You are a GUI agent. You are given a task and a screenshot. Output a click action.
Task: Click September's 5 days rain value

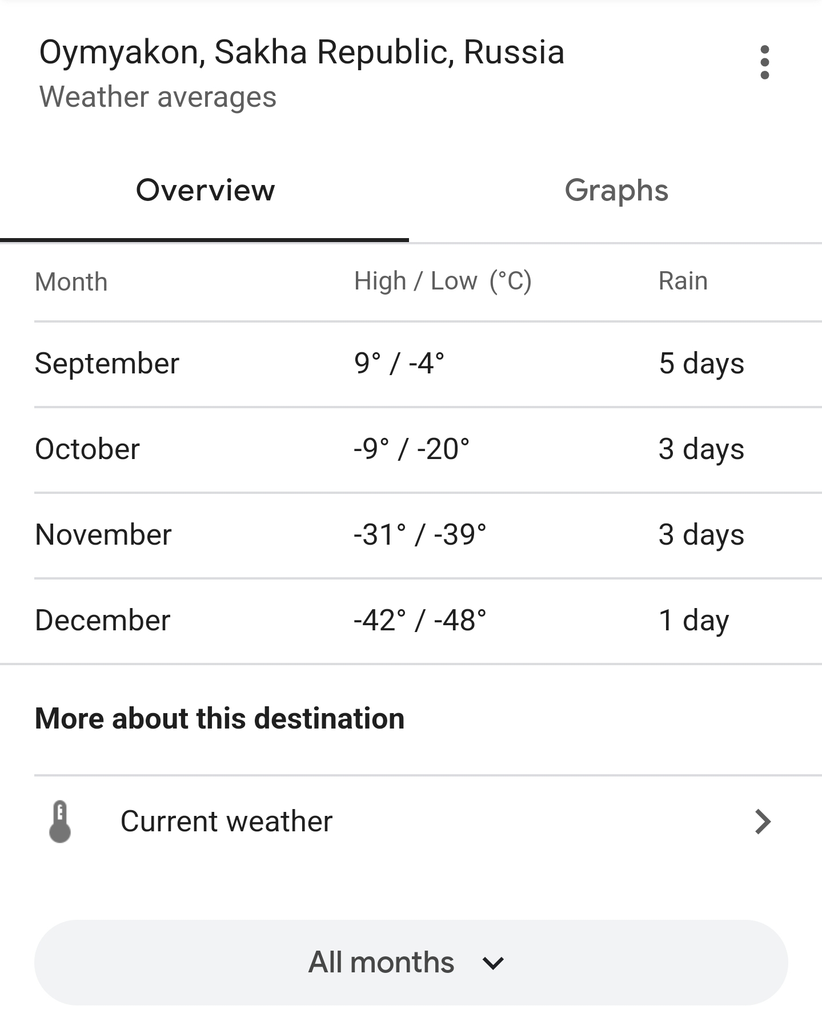click(701, 364)
